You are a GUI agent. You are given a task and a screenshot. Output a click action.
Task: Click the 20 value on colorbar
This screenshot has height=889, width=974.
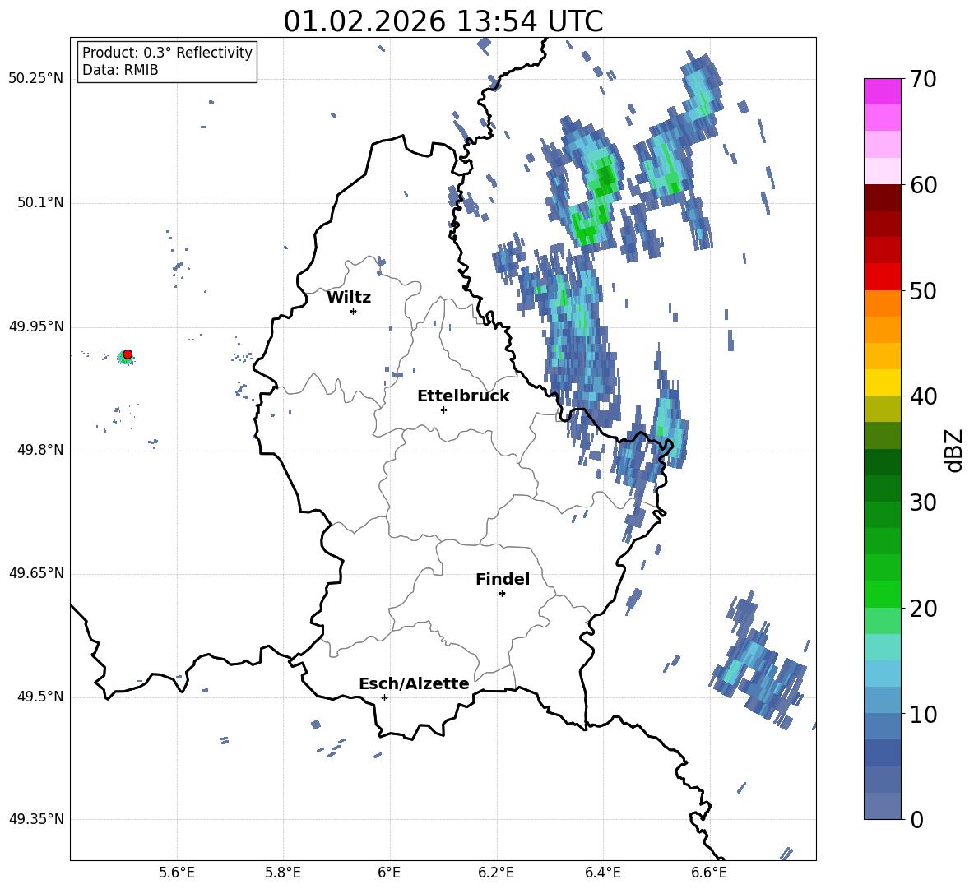coord(922,609)
